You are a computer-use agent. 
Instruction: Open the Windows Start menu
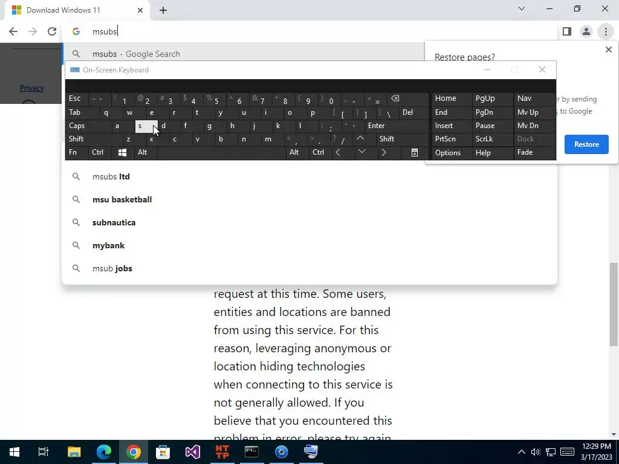click(x=15, y=452)
